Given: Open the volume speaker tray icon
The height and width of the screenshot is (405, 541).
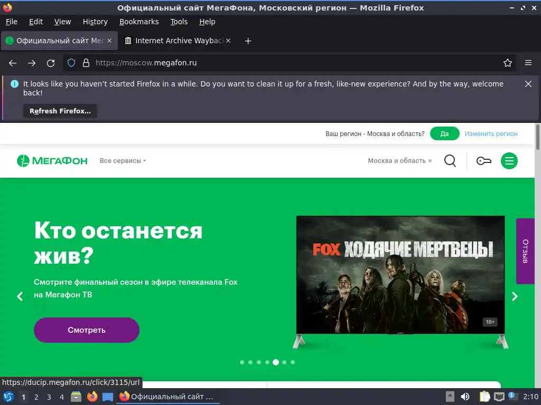Looking at the screenshot, I should 465,397.
